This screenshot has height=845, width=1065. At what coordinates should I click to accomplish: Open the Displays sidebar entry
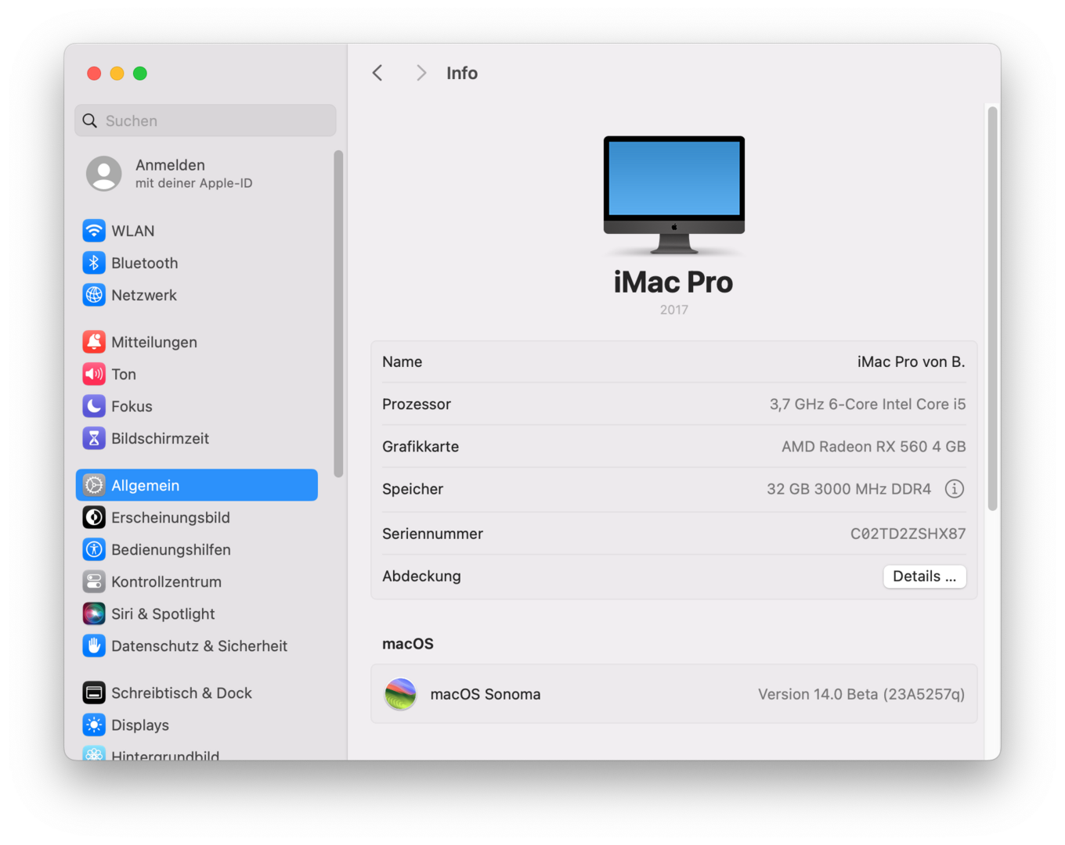pyautogui.click(x=197, y=725)
